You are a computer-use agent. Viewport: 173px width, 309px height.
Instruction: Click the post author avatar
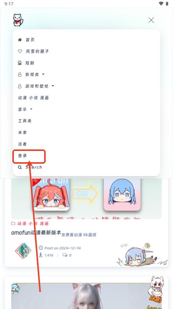pyautogui.click(x=23, y=251)
